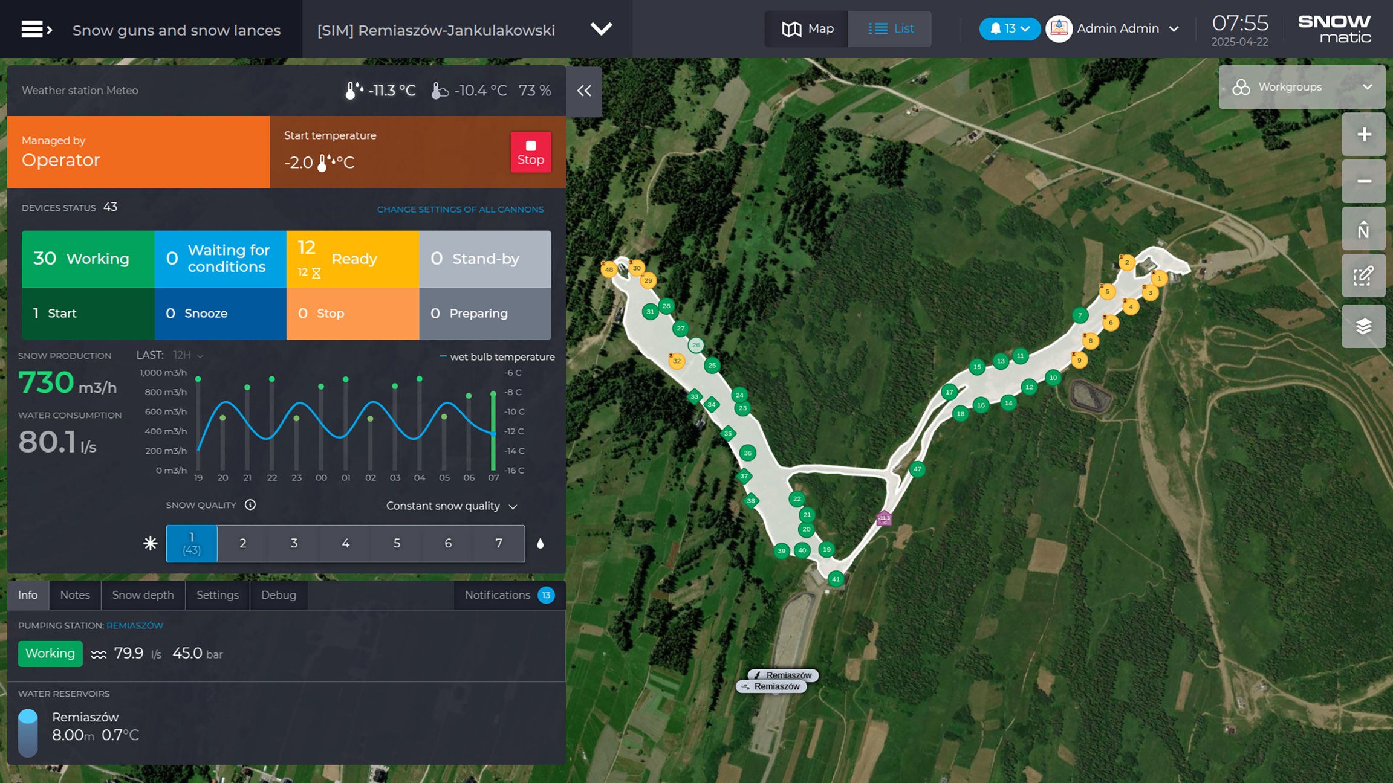Screen dimensions: 1393x783
Task: Click snow cannon marker 41 on map
Action: point(836,579)
